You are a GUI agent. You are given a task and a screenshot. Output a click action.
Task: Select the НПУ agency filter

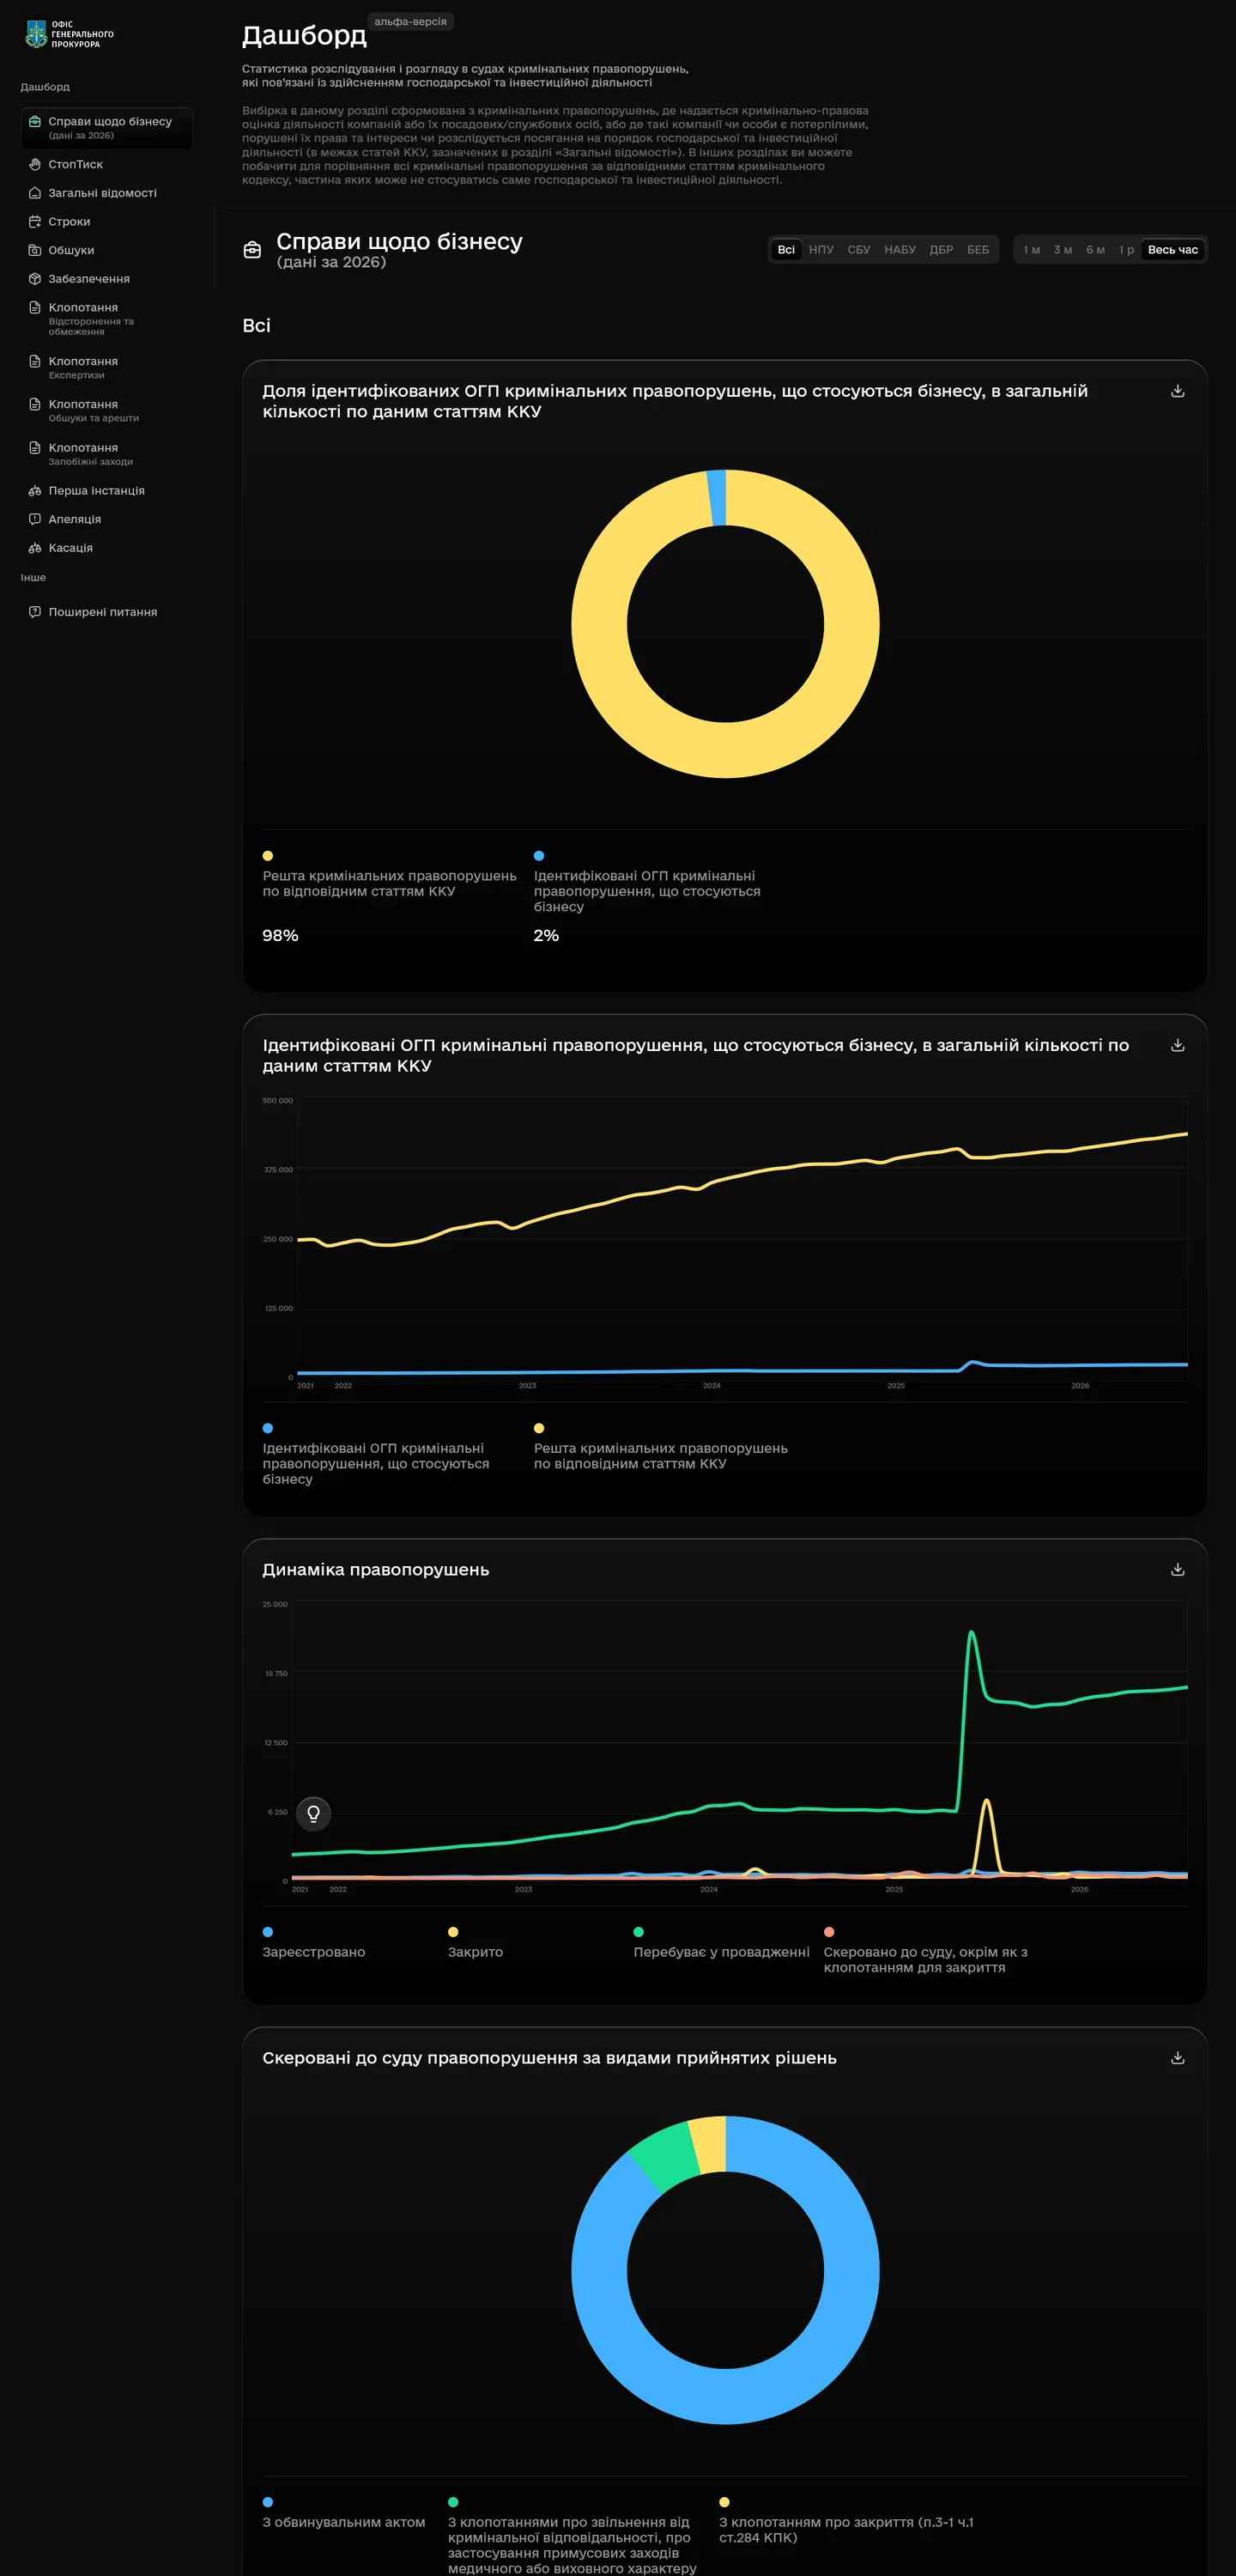click(821, 250)
